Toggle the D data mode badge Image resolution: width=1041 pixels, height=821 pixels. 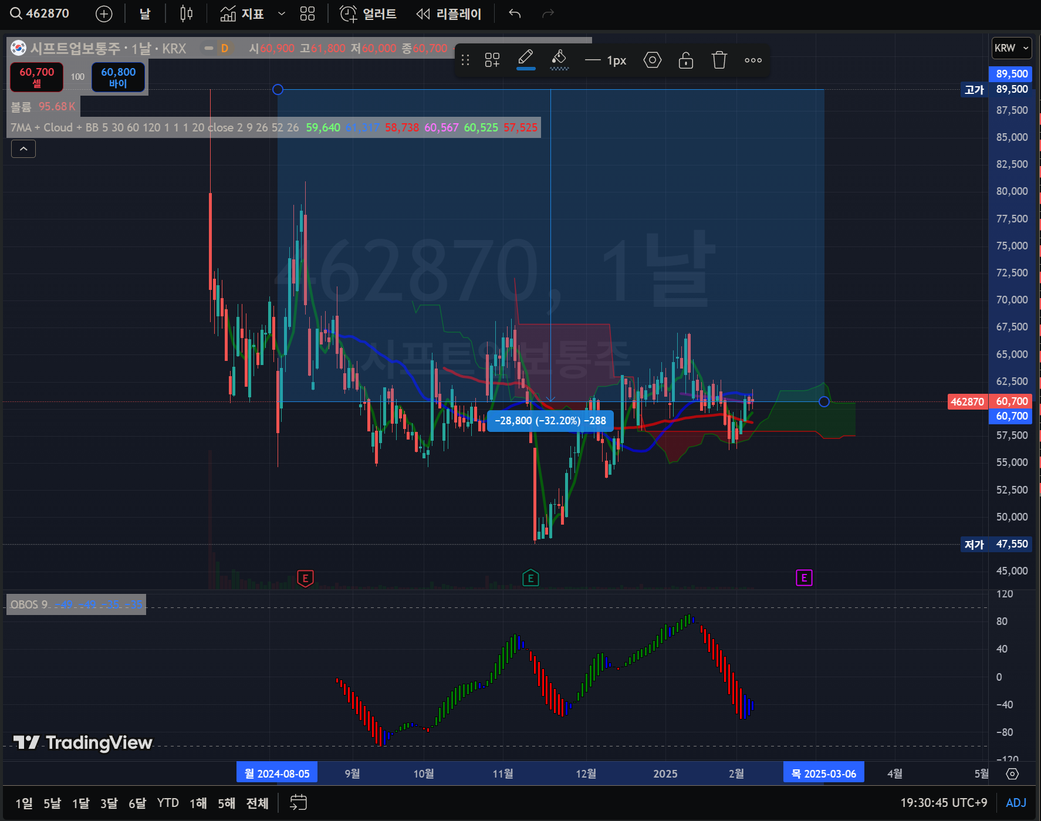pos(224,48)
